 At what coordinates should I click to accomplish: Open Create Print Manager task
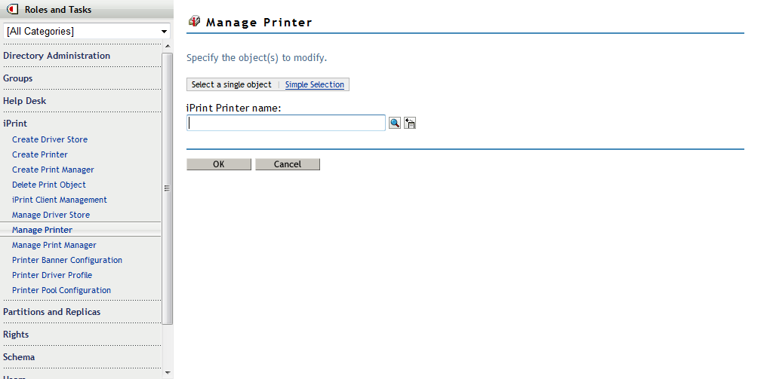click(53, 170)
